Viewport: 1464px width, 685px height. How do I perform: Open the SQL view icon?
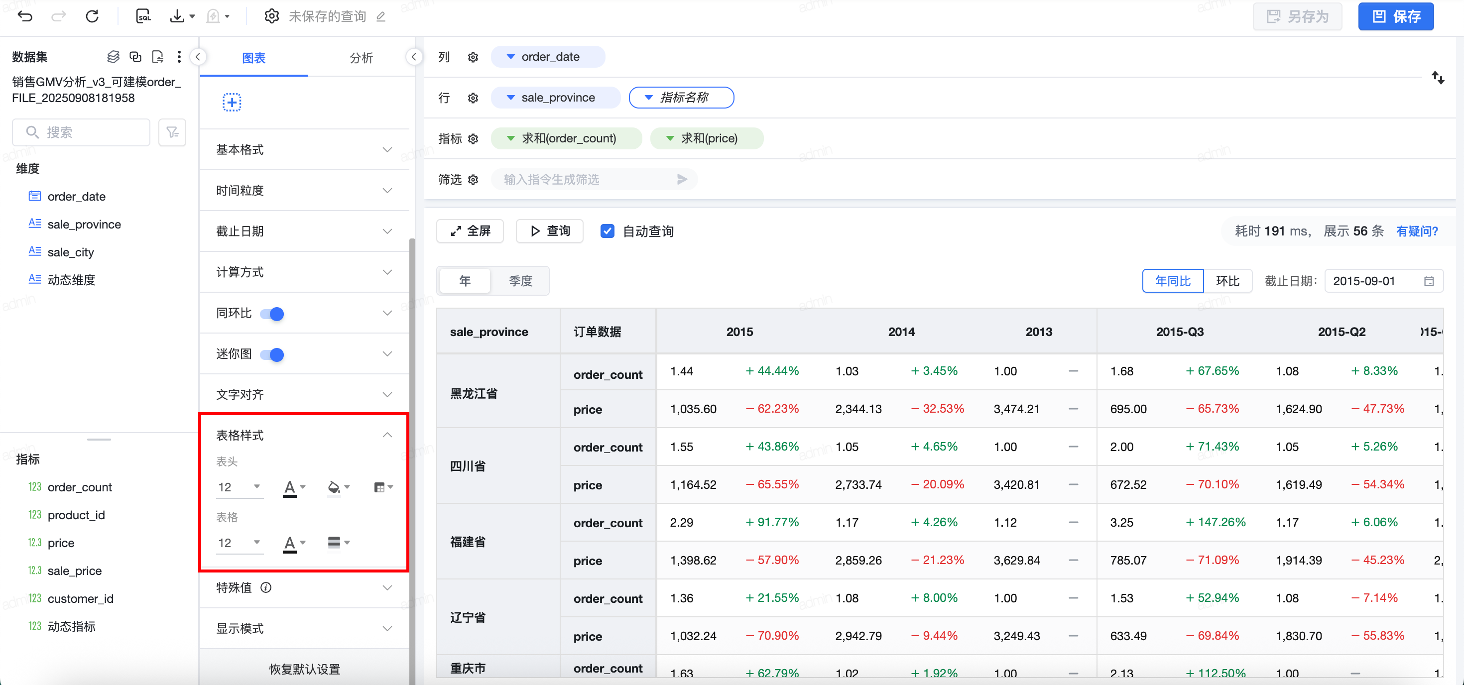143,16
